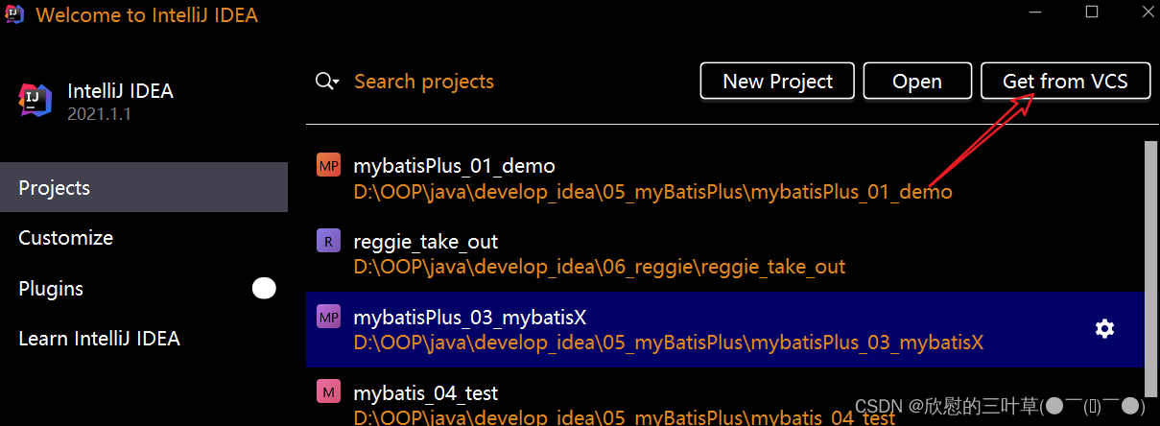Screen dimensions: 1160x426
Task: Click the MP icon of mybatisPlus_03_mybatisX
Action: click(328, 317)
